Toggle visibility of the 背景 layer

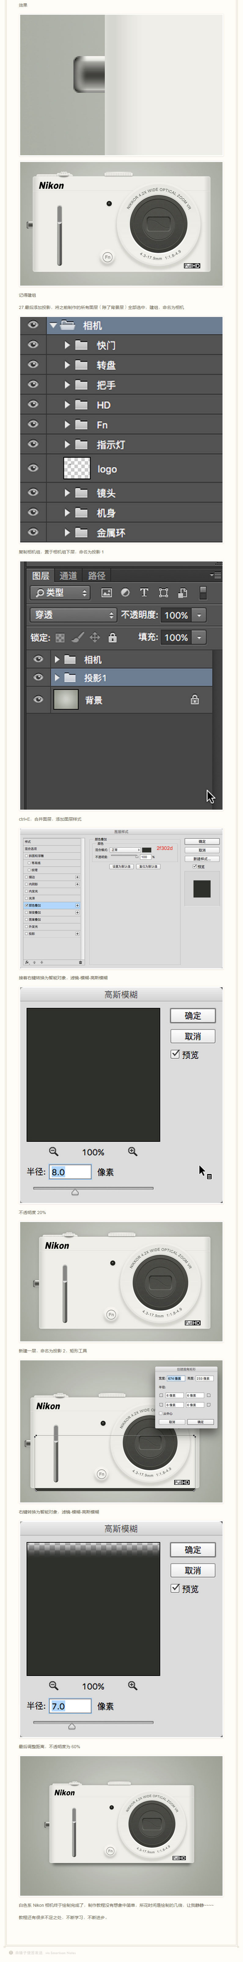(x=38, y=699)
